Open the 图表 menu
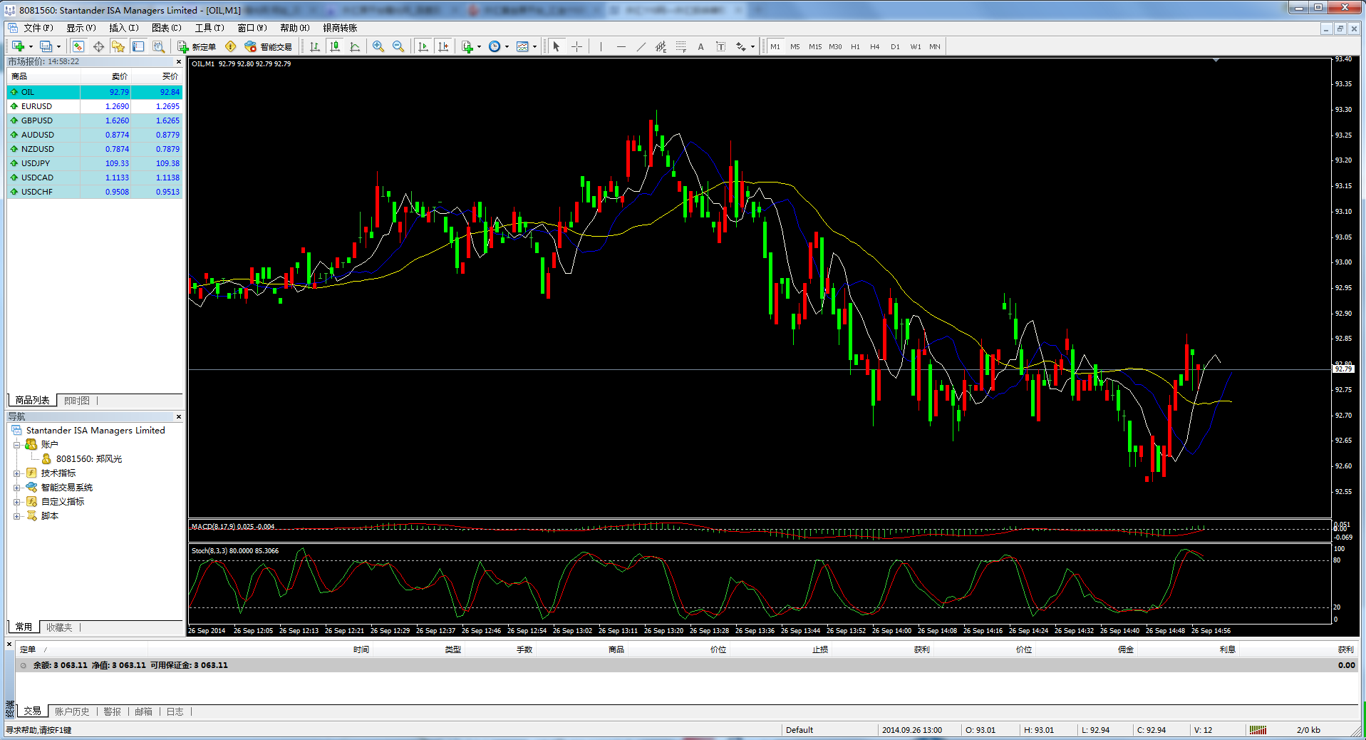This screenshot has height=740, width=1366. click(166, 28)
